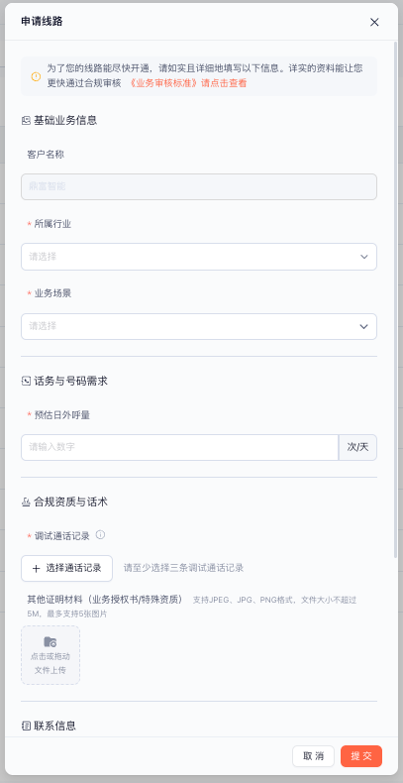This screenshot has width=403, height=783.
Task: Close the 申请线路 dialog
Action: coord(374,22)
